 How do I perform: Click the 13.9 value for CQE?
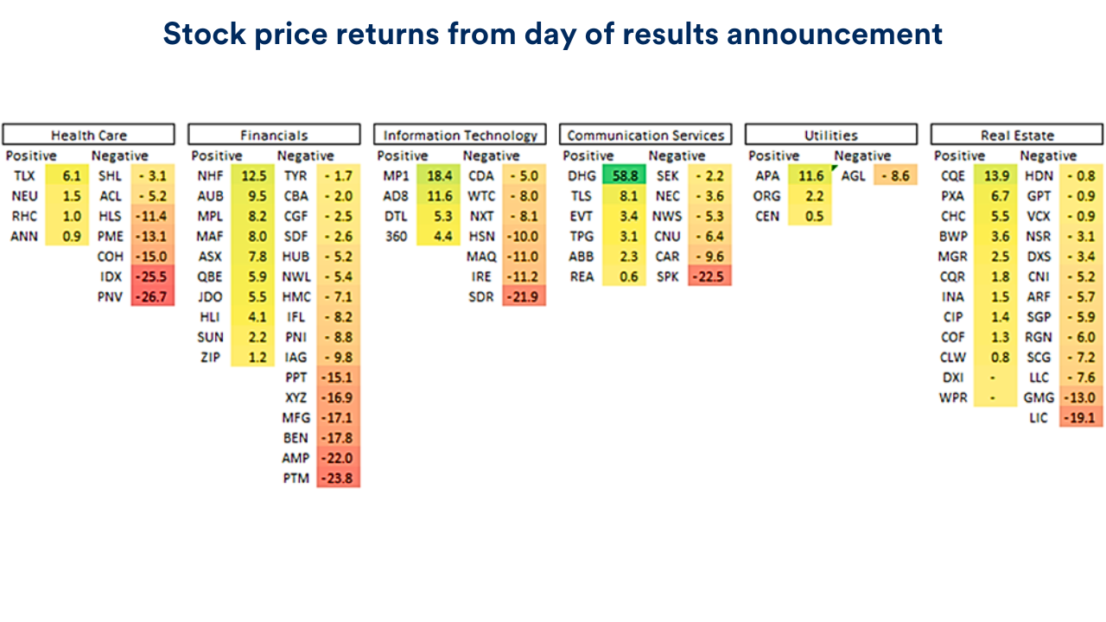pyautogui.click(x=995, y=175)
